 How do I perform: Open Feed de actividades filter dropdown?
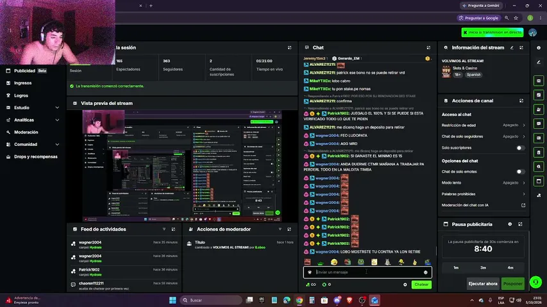tap(164, 229)
